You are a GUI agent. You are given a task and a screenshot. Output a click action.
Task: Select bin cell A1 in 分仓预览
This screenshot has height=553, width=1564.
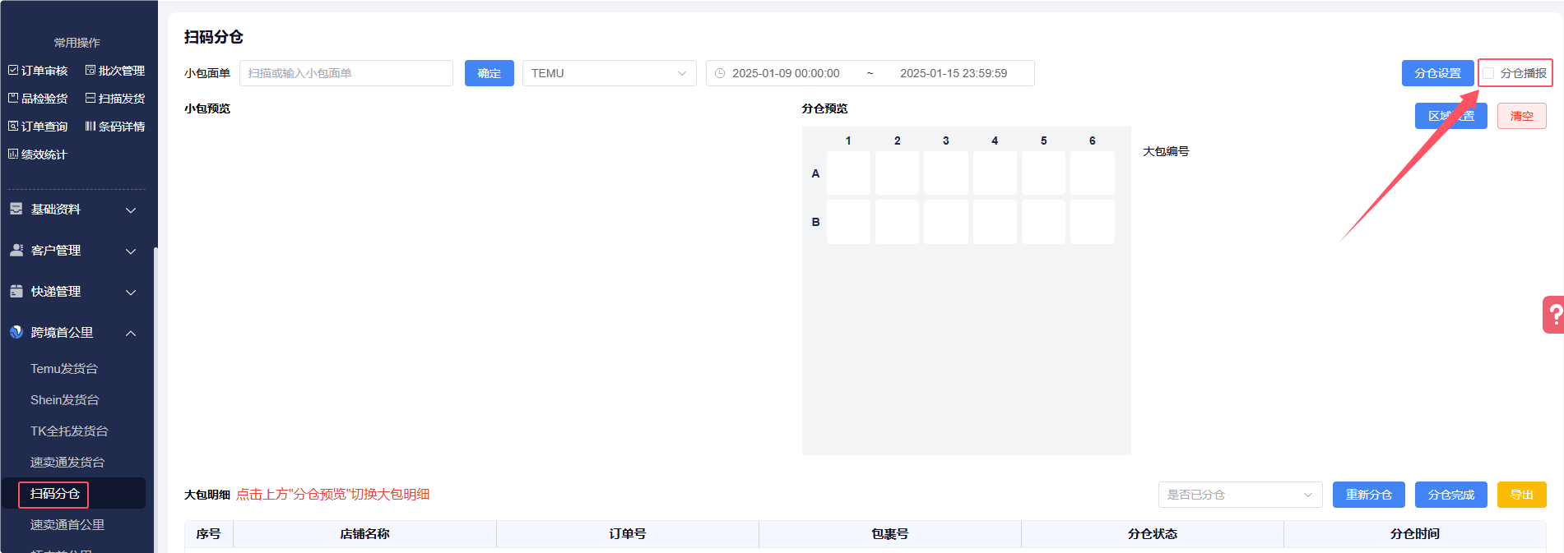tap(848, 173)
